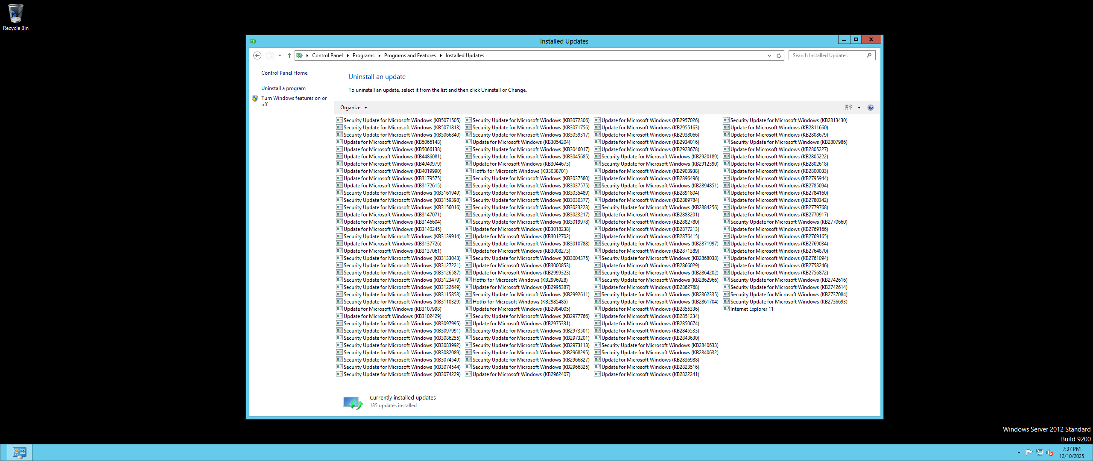
Task: Expand the address bar history dropdown
Action: [x=769, y=55]
